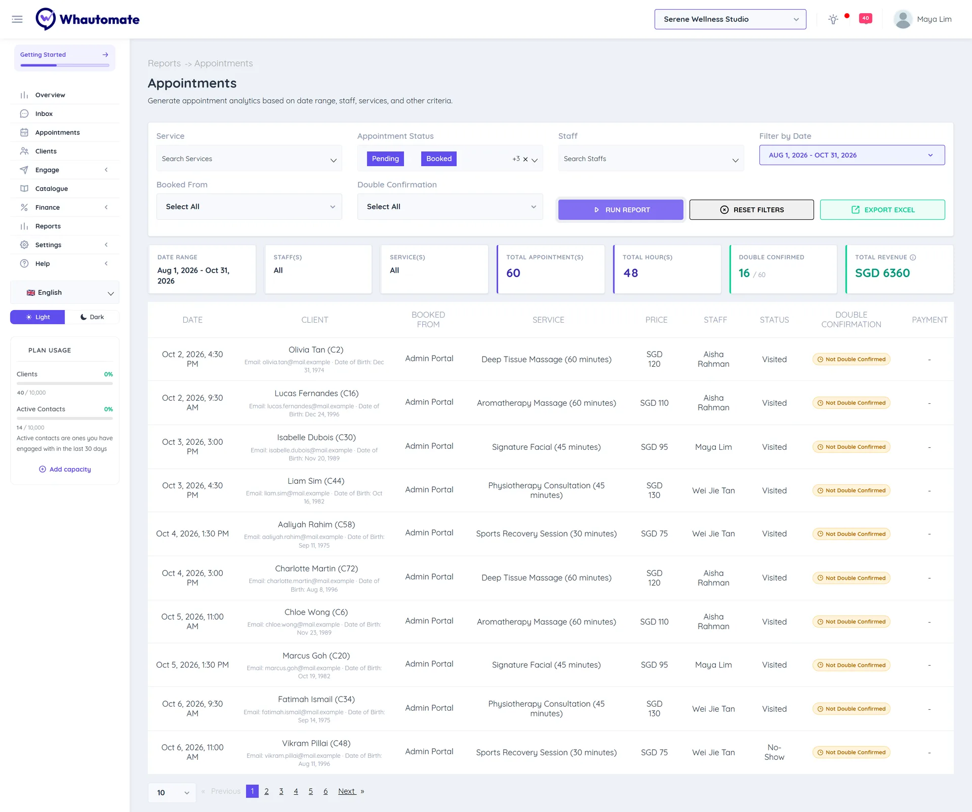Click the Booked status tag
The width and height of the screenshot is (972, 812).
pyautogui.click(x=439, y=159)
